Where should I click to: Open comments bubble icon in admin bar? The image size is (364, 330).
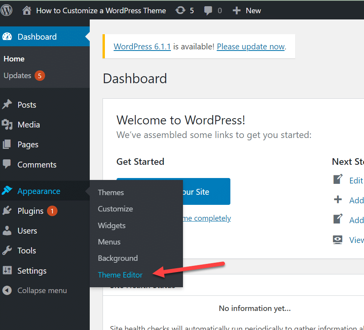click(208, 10)
